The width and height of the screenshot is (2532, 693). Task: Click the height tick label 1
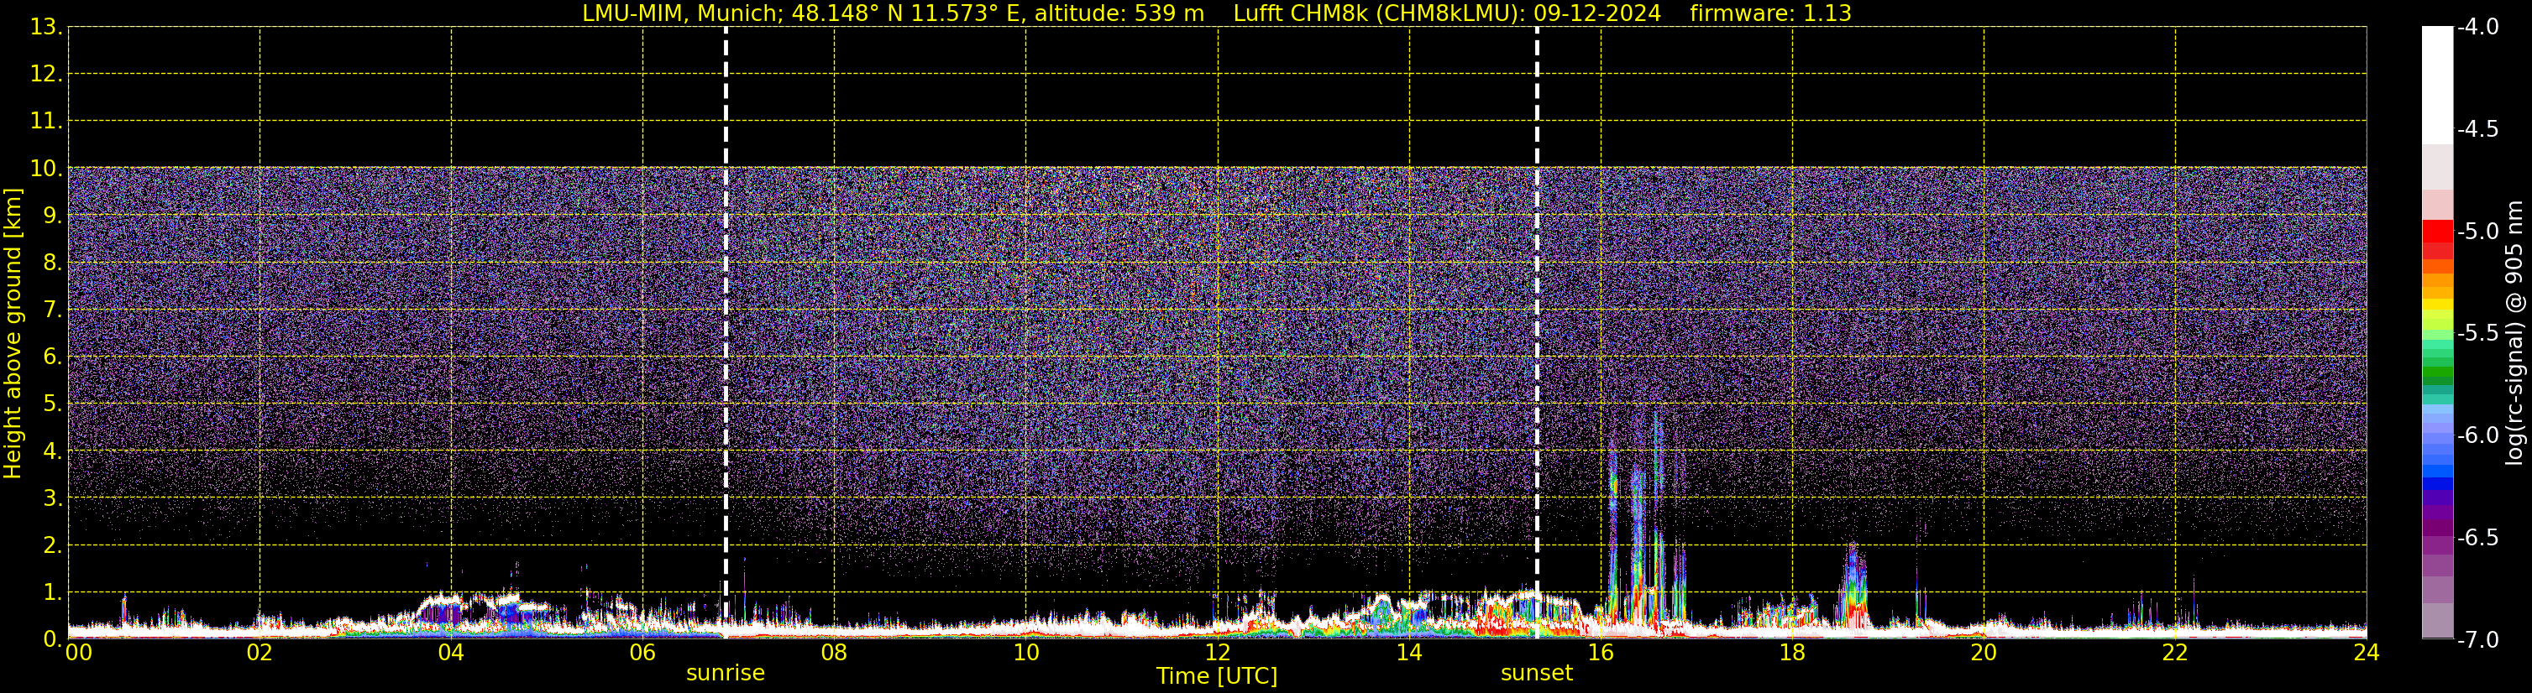click(x=51, y=593)
